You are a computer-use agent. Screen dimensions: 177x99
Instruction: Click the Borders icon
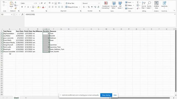click(33, 7)
